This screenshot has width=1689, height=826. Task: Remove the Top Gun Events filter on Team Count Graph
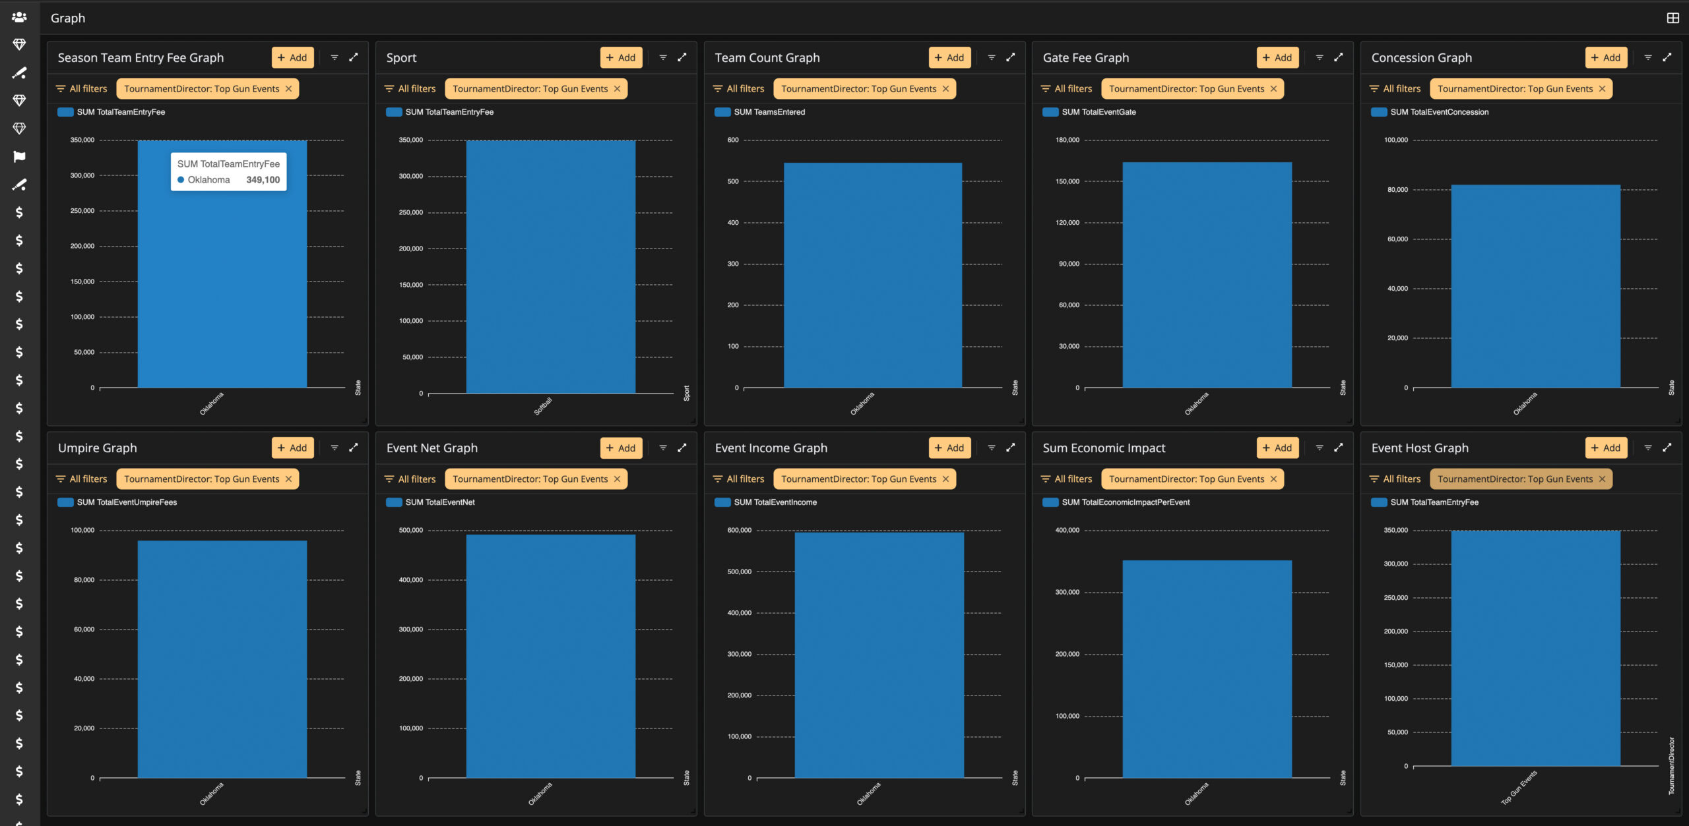945,89
